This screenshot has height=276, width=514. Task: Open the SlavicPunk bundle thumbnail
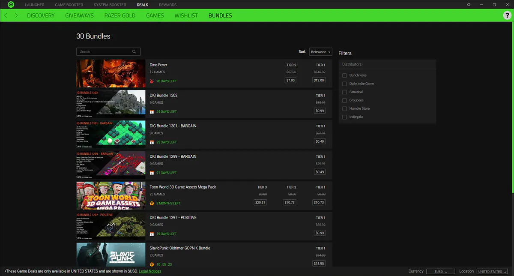click(x=111, y=255)
